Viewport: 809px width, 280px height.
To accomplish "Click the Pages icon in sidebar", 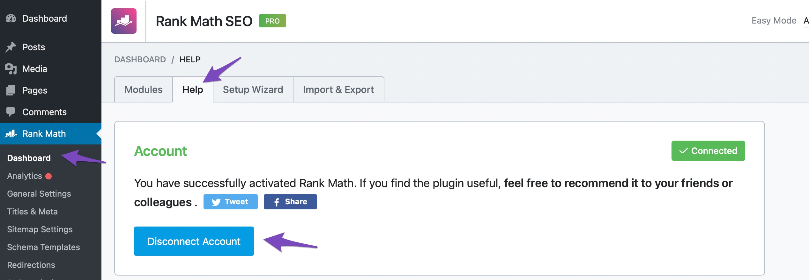I will (x=11, y=90).
